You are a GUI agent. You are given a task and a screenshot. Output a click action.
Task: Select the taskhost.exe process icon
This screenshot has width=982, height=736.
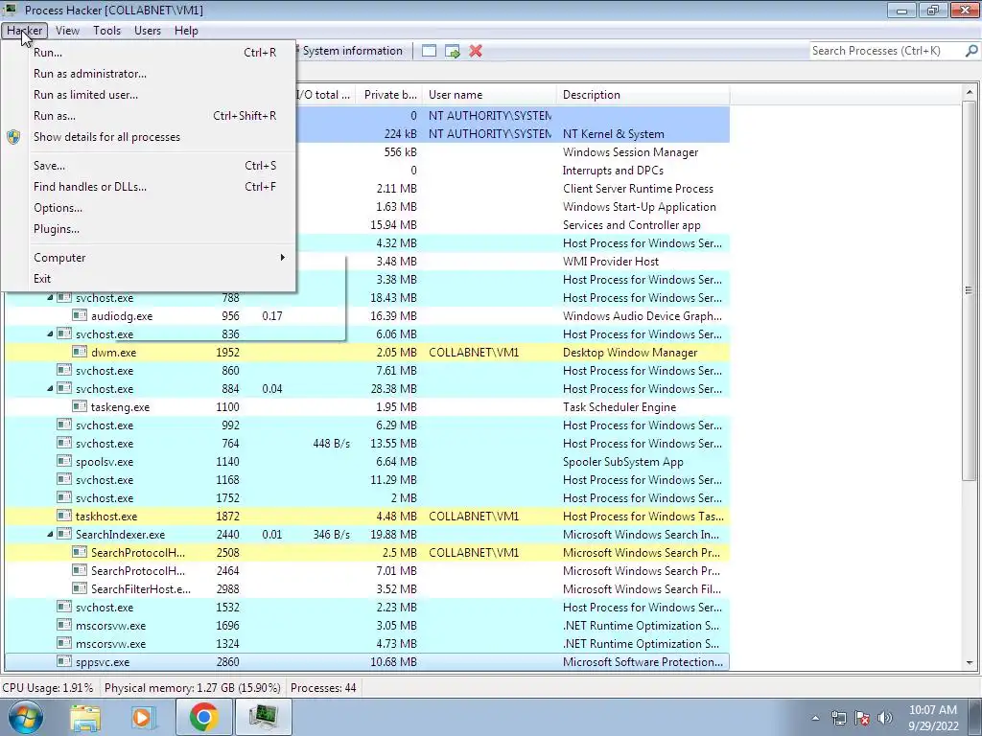coord(64,516)
